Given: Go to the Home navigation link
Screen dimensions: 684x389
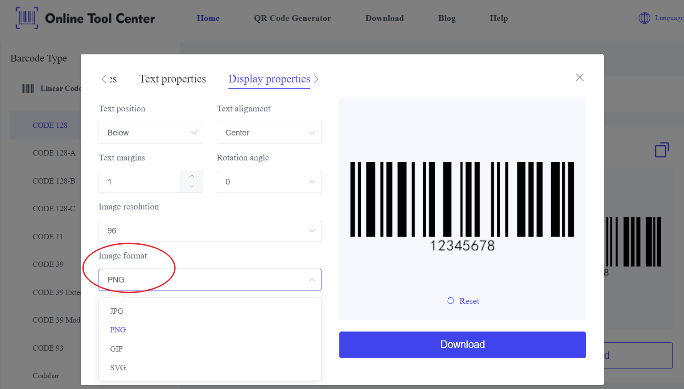Looking at the screenshot, I should (x=208, y=18).
